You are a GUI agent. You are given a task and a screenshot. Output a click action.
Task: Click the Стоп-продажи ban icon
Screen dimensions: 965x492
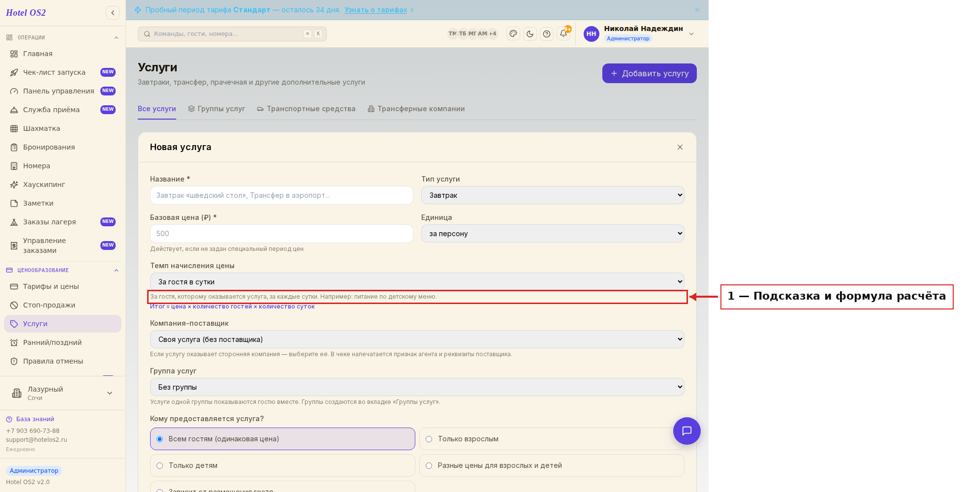14,305
